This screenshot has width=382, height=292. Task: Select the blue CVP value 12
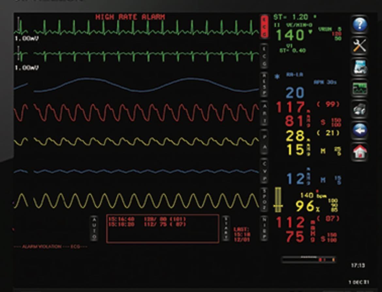click(295, 179)
